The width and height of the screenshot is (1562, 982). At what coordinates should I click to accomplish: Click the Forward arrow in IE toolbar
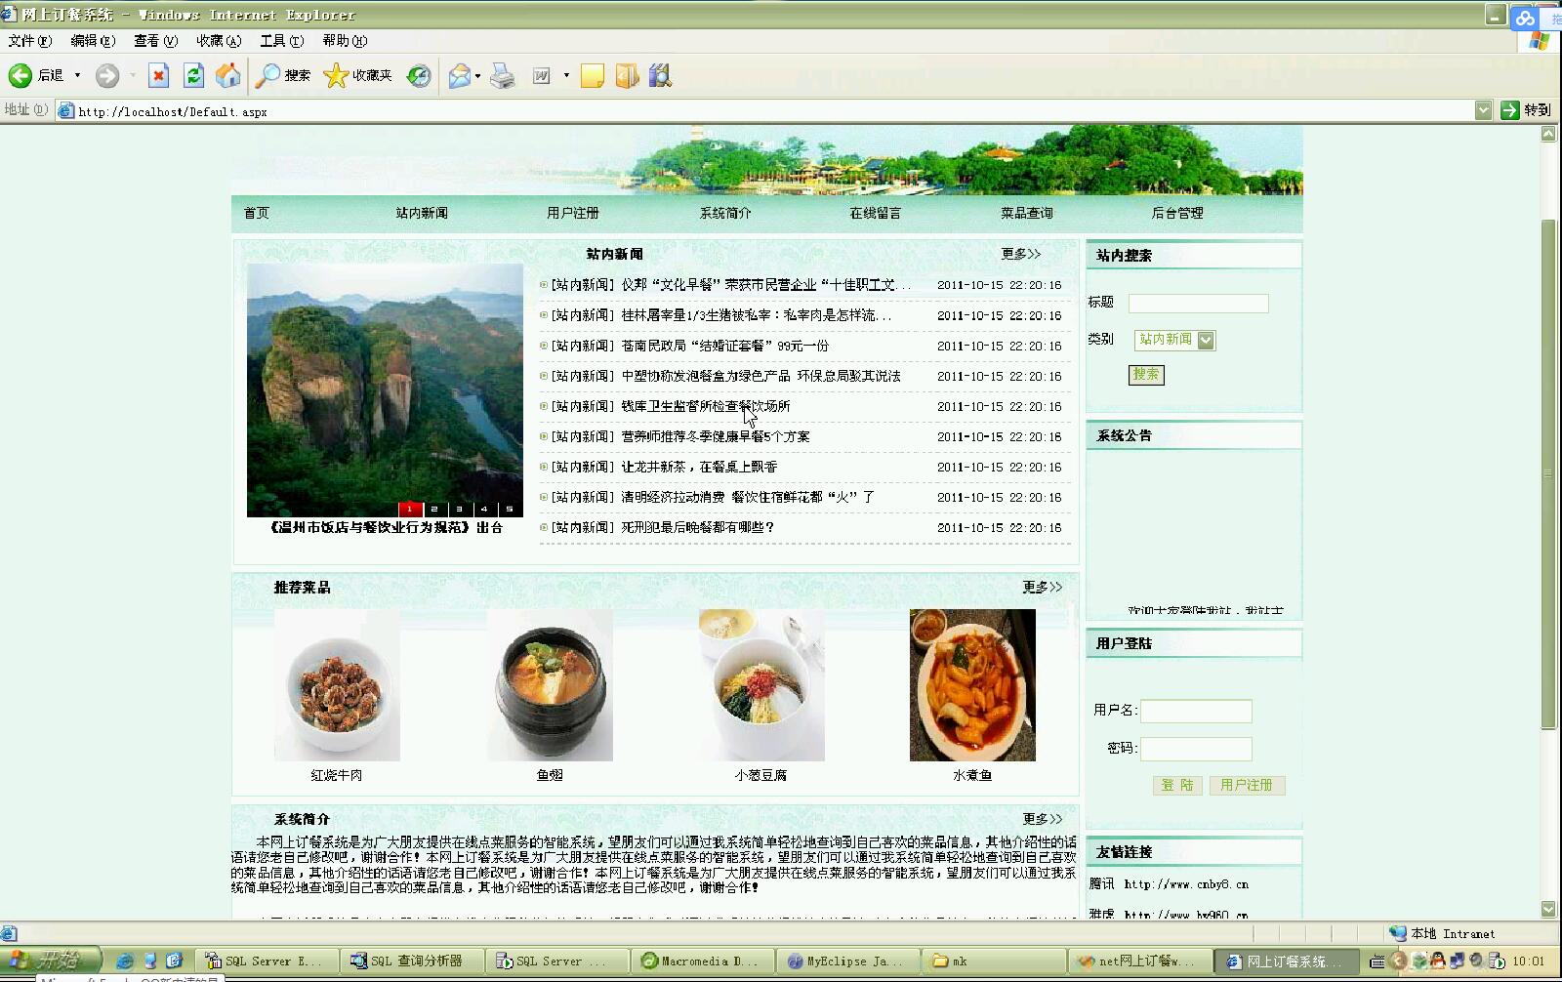point(107,75)
